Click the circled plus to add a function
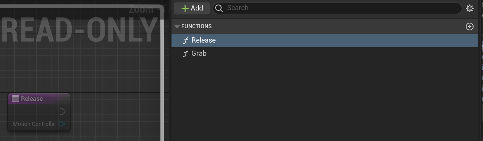The image size is (483, 141). click(x=470, y=27)
